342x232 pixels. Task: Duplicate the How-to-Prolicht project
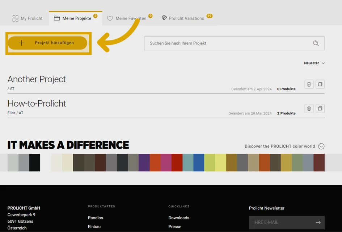(x=320, y=109)
